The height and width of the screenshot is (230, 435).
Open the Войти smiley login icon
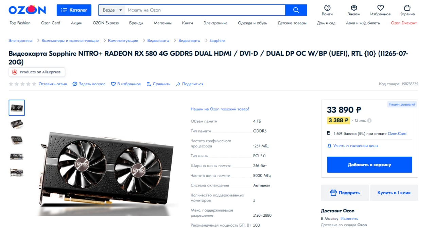327,7
